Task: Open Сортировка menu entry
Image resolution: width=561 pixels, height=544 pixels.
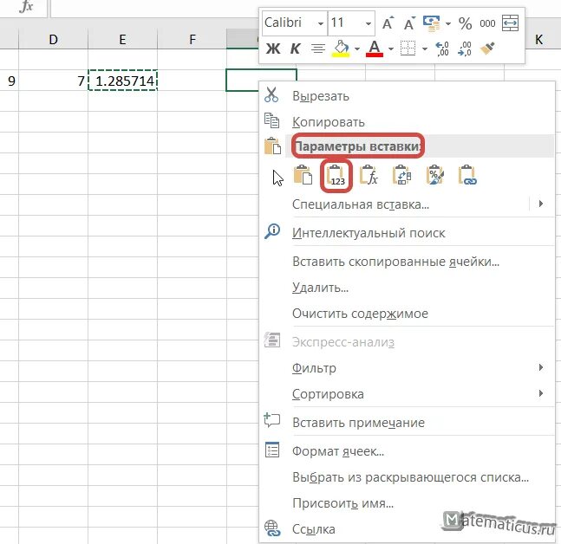Action: [x=328, y=394]
